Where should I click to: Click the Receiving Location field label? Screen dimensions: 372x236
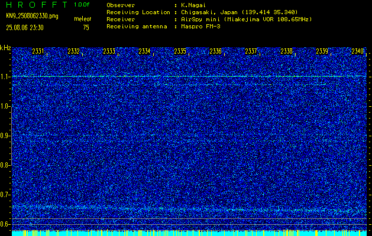pos(138,12)
